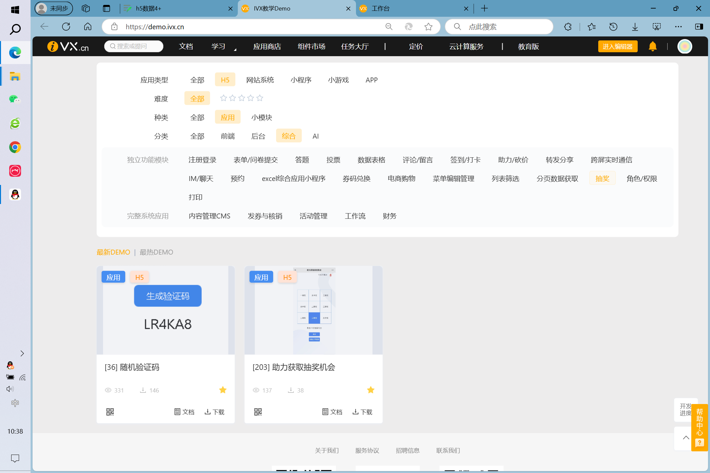
Task: Open 随机验证码 demo thumbnail
Action: tap(166, 310)
